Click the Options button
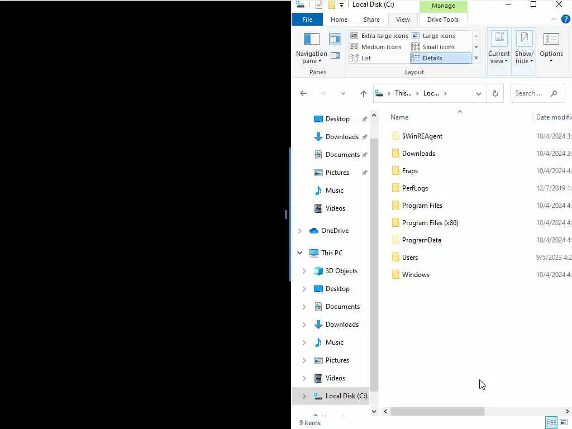The width and height of the screenshot is (572, 429). [551, 48]
